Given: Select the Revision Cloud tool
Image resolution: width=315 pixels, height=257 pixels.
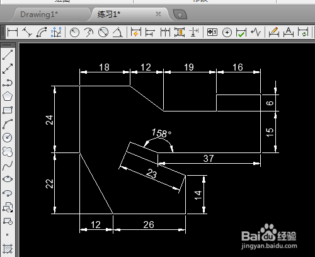Looking at the screenshot, I should (x=8, y=152).
